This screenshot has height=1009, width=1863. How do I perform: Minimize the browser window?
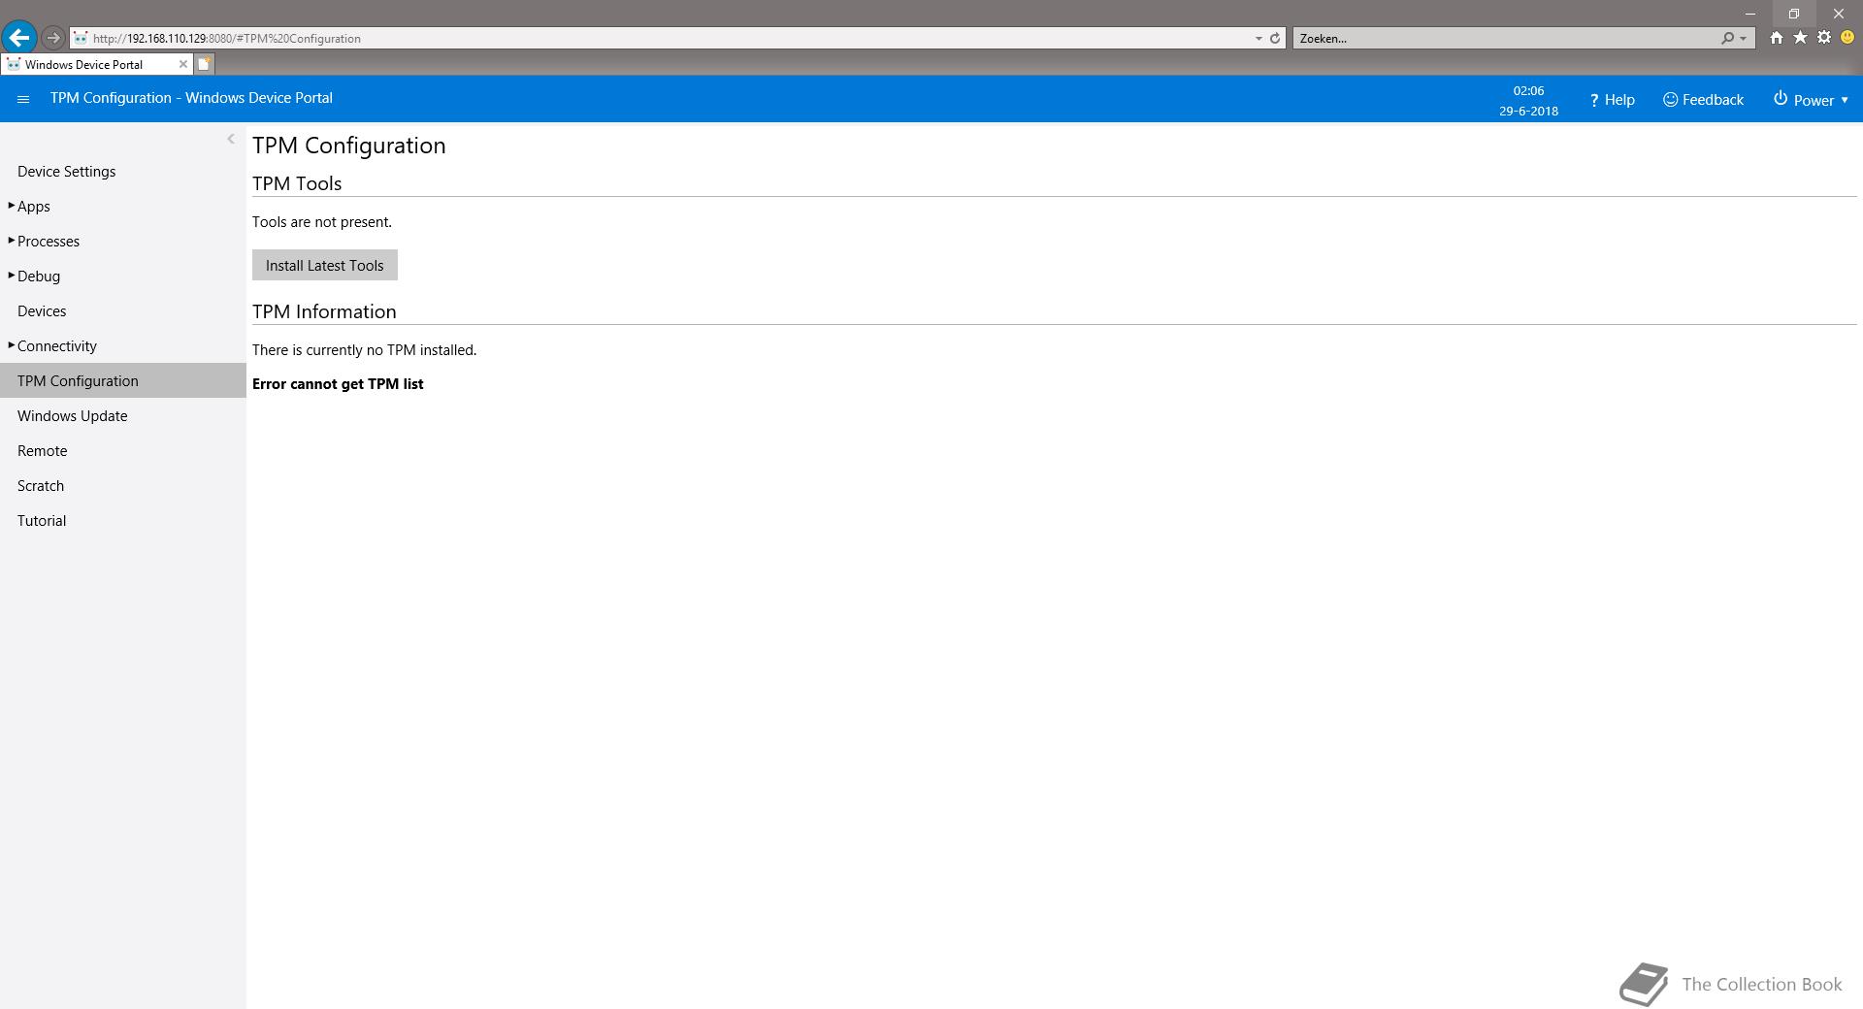click(1750, 14)
